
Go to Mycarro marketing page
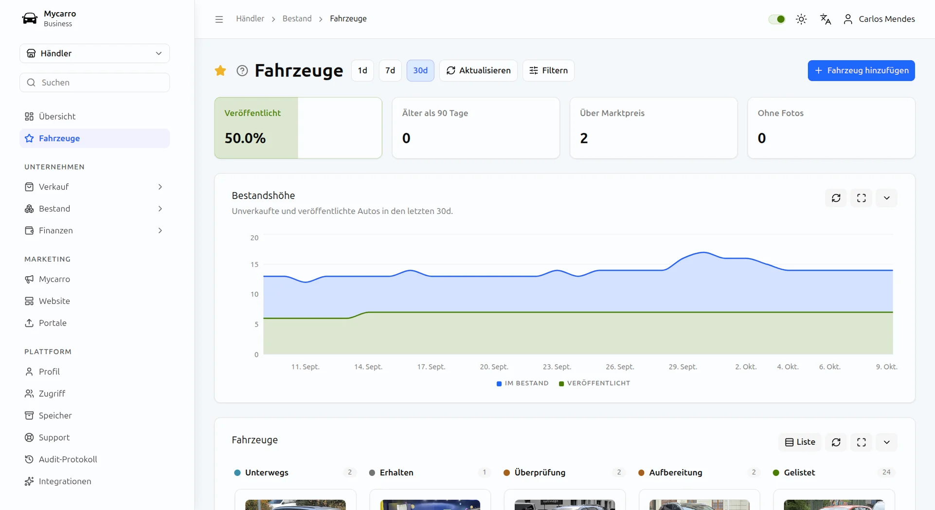coord(94,279)
